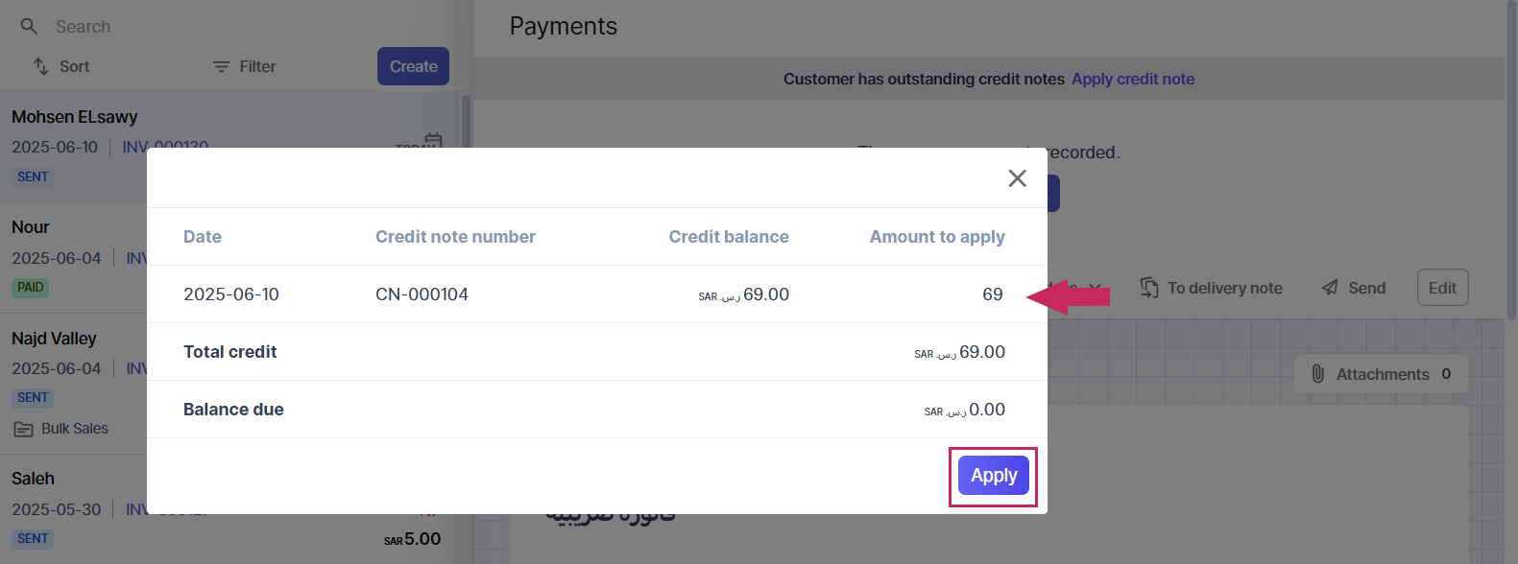Click the Create button
The height and width of the screenshot is (564, 1518).
[x=413, y=66]
